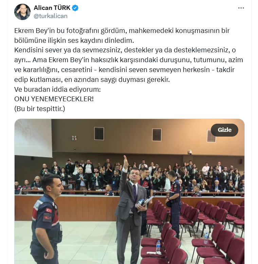
Task: Click the line "Ve buradan iddia ediyorum:"
Action: click(57, 89)
